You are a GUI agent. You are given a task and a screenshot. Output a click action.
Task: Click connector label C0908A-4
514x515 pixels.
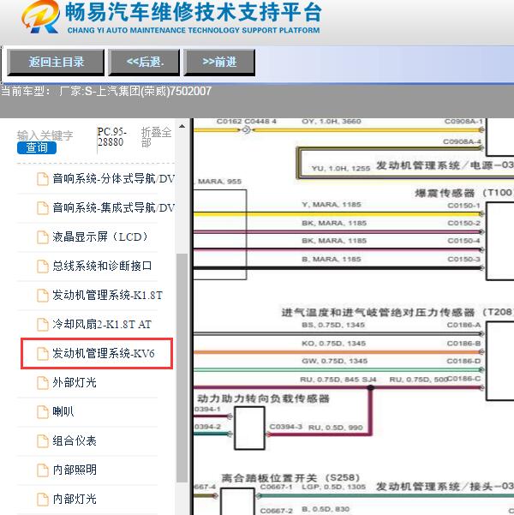click(462, 142)
